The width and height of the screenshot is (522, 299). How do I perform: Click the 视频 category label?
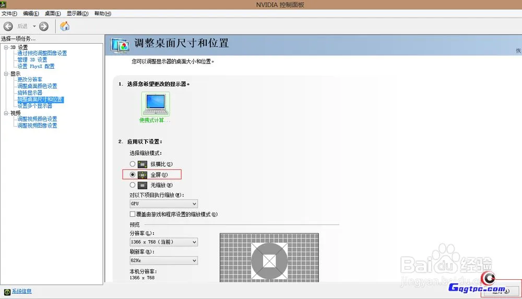[15, 113]
